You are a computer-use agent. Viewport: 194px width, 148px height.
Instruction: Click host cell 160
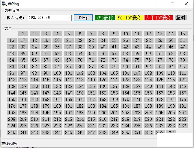[12, 99]
